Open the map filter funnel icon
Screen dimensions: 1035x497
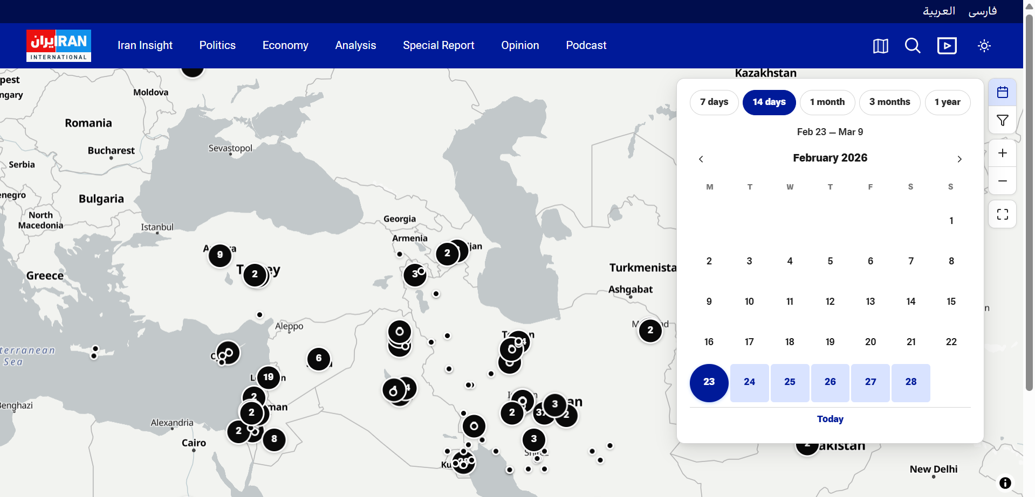tap(1002, 121)
